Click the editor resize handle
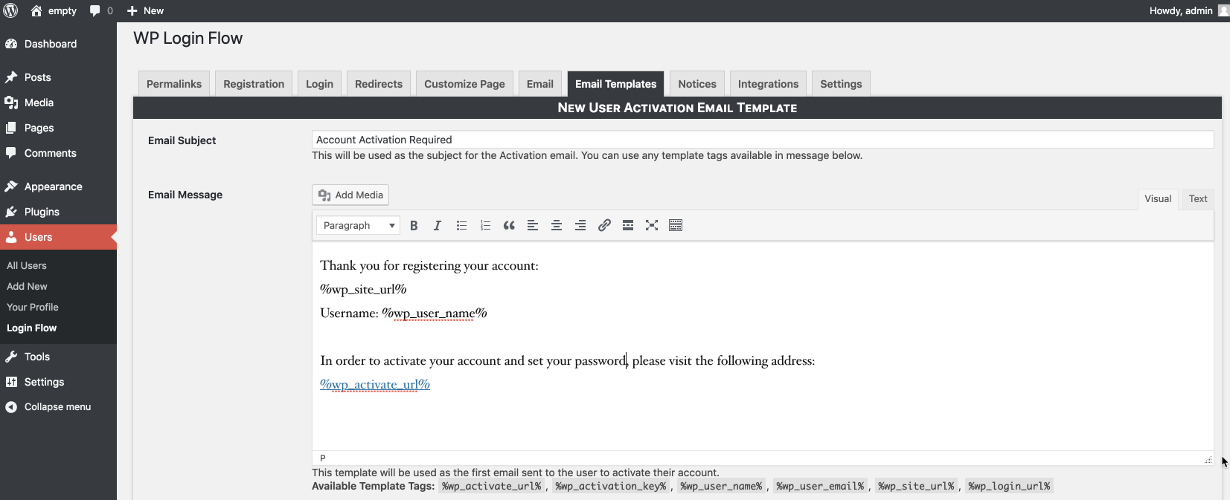Screen dimensions: 1230x500 [x=1208, y=459]
